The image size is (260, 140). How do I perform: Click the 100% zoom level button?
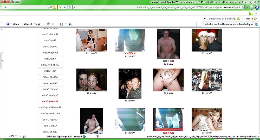12,136
